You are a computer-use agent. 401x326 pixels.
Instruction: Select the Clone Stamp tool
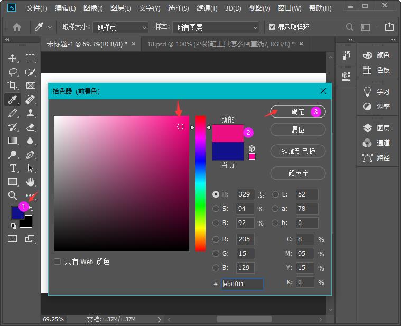[x=30, y=113]
